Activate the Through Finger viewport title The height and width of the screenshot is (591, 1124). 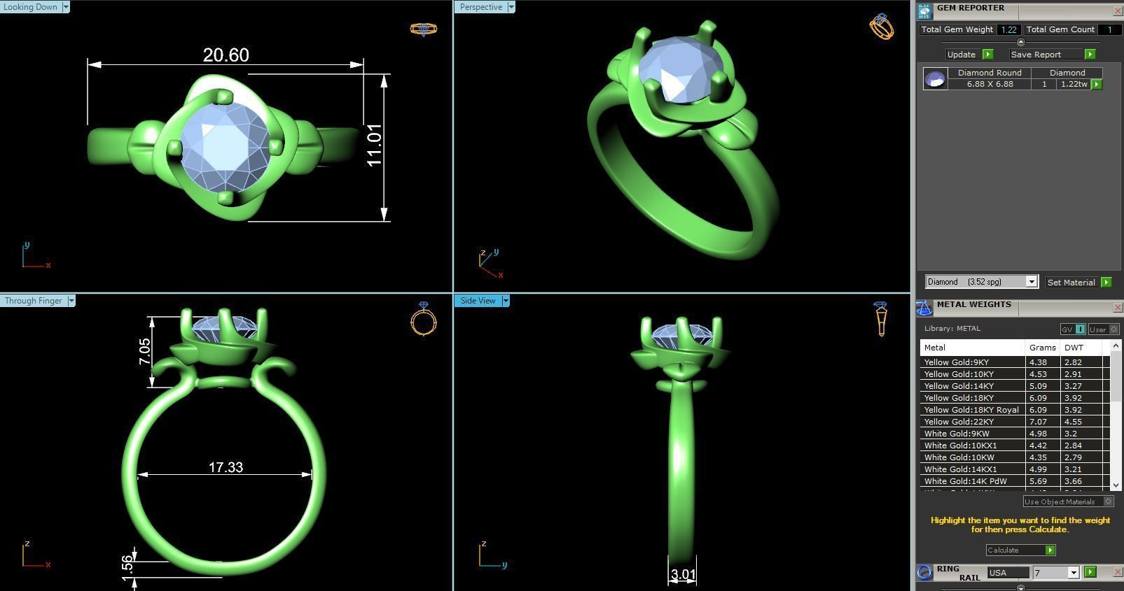[x=33, y=301]
